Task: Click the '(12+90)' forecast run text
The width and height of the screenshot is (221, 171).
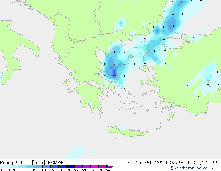Action: (209, 163)
